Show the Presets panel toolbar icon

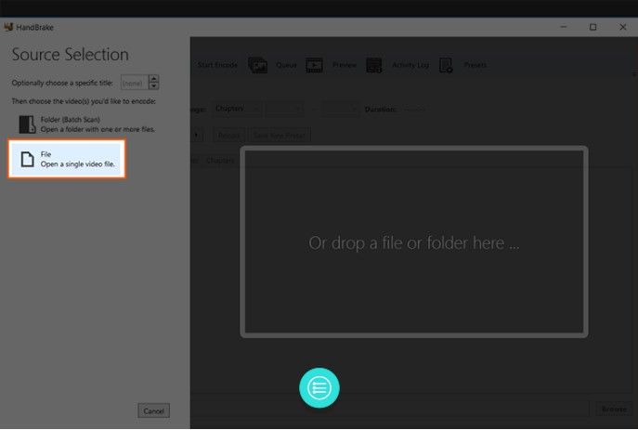446,65
